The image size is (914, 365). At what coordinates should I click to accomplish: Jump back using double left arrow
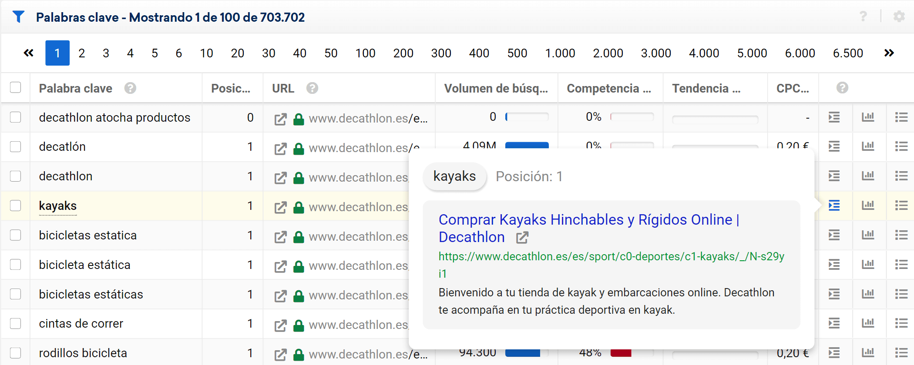[29, 53]
